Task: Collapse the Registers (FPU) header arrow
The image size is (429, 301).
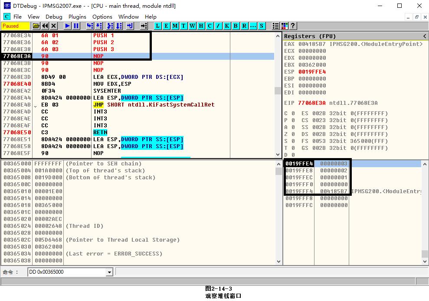Action: (425, 36)
